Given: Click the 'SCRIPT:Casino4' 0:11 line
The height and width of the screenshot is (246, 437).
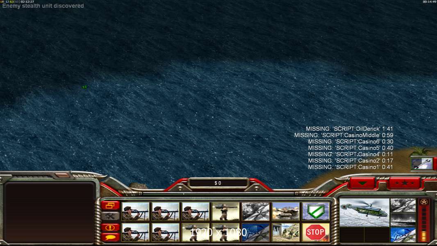Looking at the screenshot, I should 351,154.
